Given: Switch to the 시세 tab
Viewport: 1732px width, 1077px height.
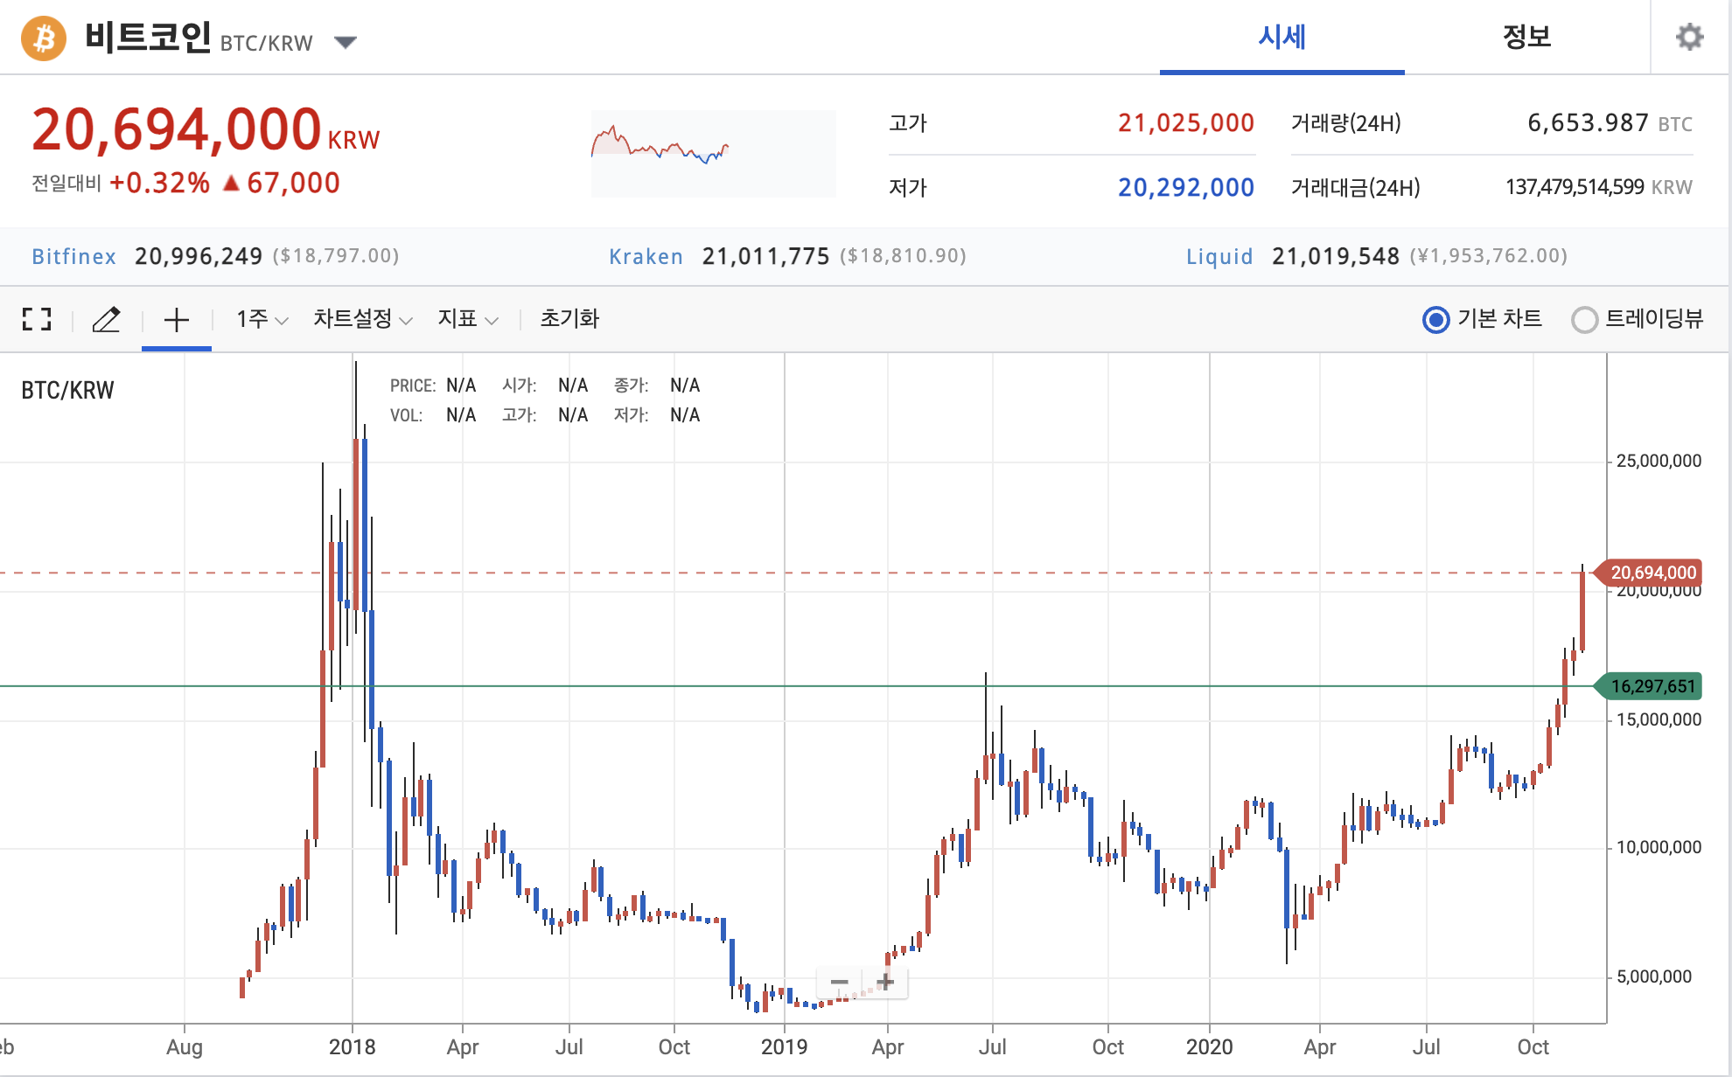Looking at the screenshot, I should click(1282, 37).
